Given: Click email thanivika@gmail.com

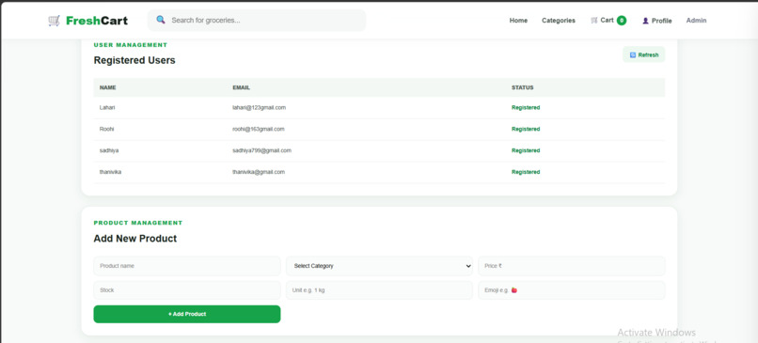Looking at the screenshot, I should 259,172.
